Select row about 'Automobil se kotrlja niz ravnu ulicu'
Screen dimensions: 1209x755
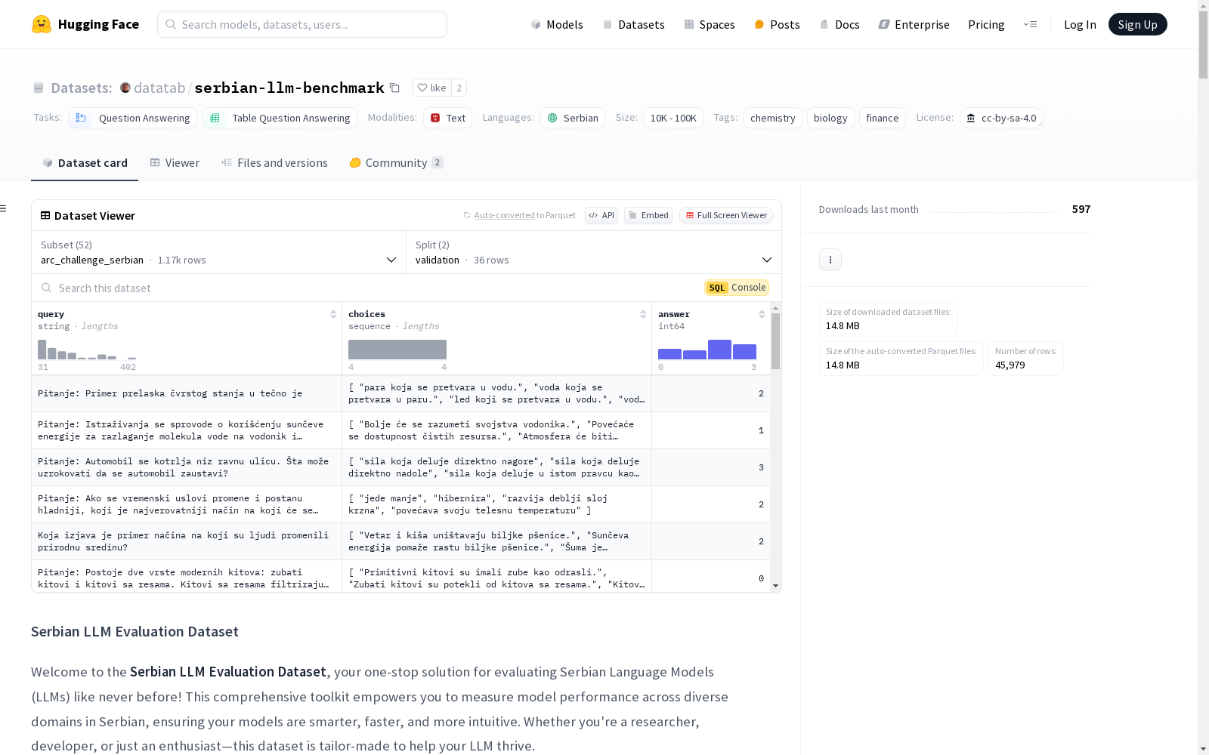coord(400,467)
